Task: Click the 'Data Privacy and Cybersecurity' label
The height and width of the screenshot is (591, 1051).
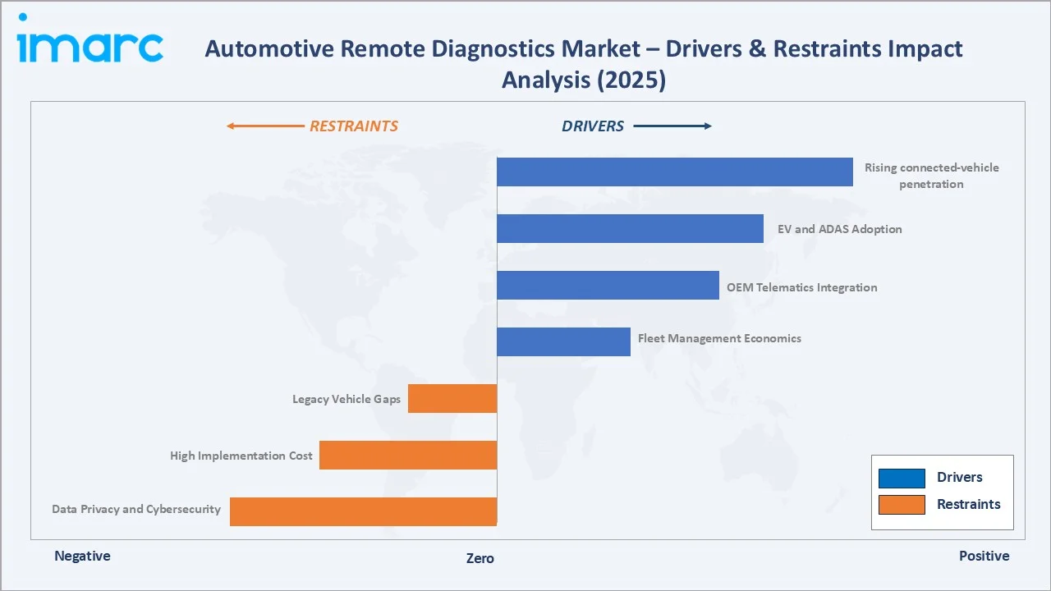Action: (136, 509)
